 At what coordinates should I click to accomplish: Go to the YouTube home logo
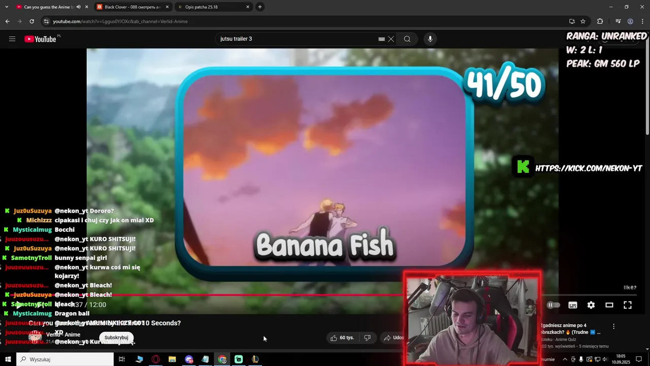point(41,39)
